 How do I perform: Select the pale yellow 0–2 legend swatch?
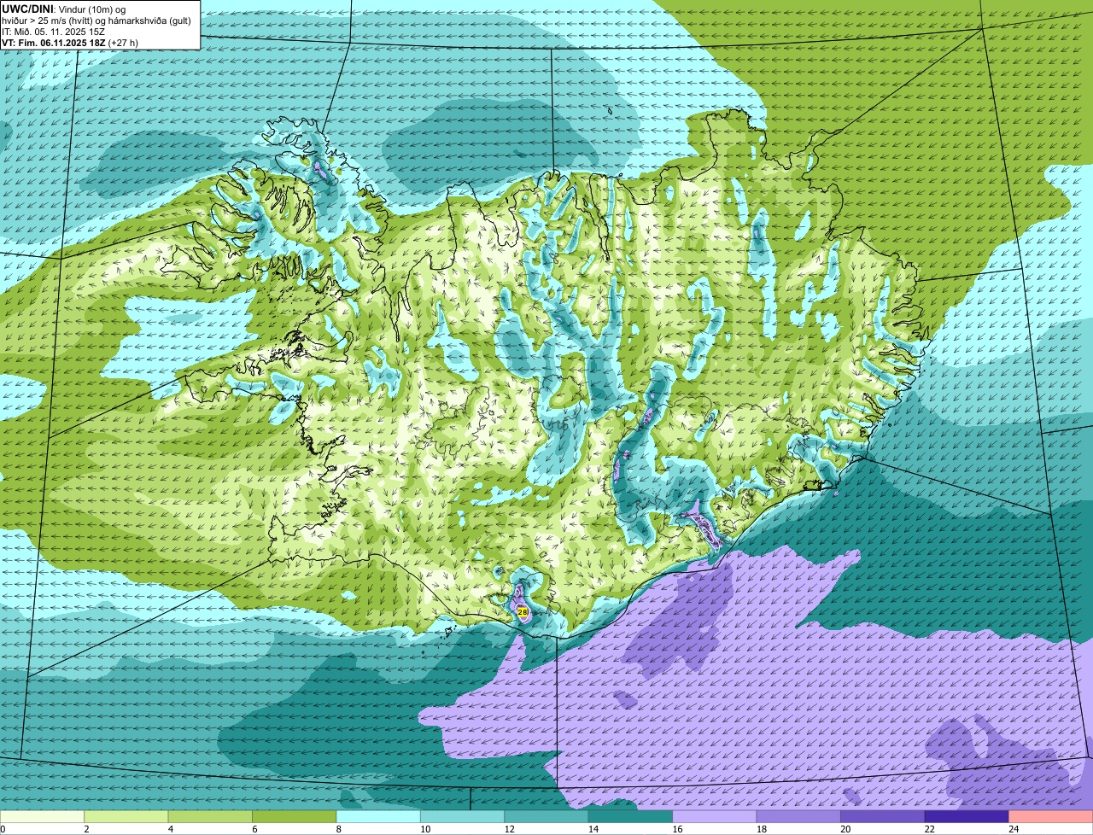point(43,817)
